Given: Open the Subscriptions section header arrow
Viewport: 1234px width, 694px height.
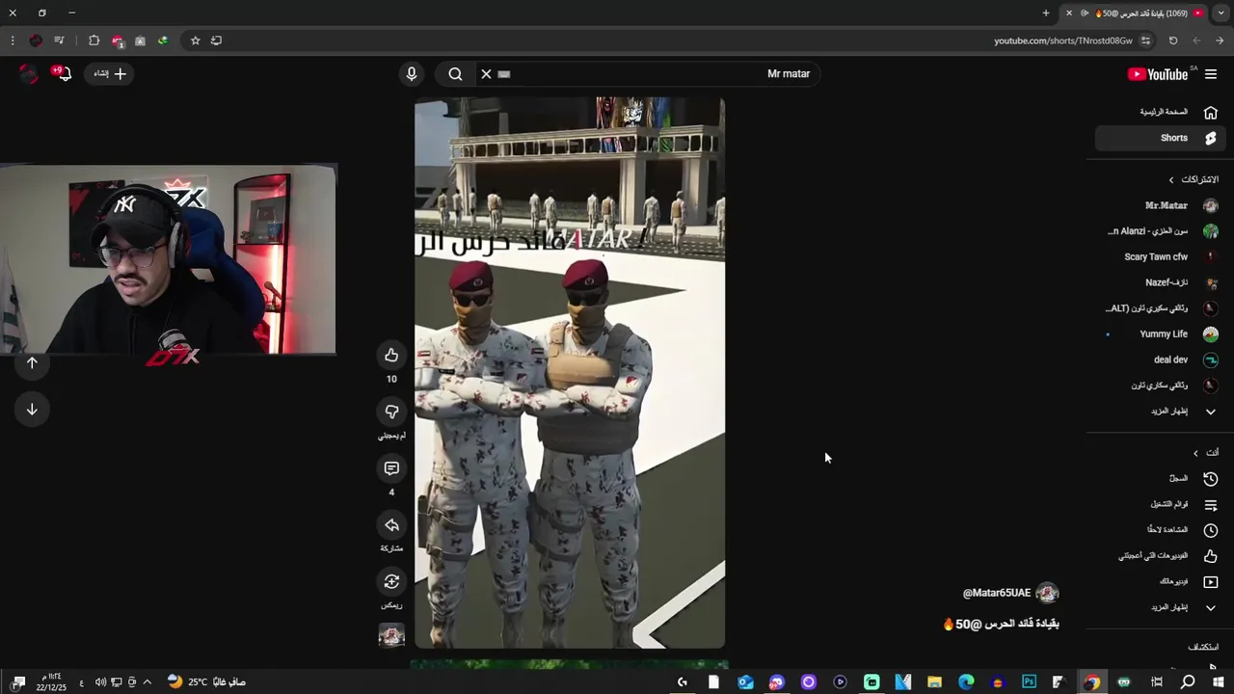Looking at the screenshot, I should pyautogui.click(x=1171, y=179).
